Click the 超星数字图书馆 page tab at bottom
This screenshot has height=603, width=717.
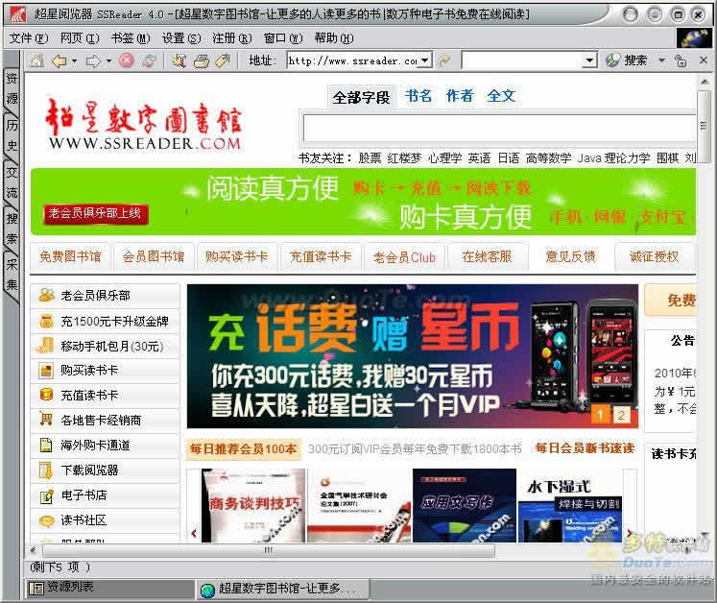click(x=283, y=590)
